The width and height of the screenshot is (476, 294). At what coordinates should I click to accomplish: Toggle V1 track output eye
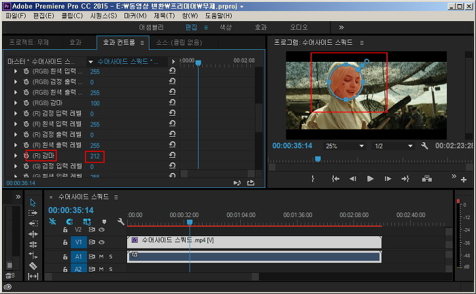102,242
